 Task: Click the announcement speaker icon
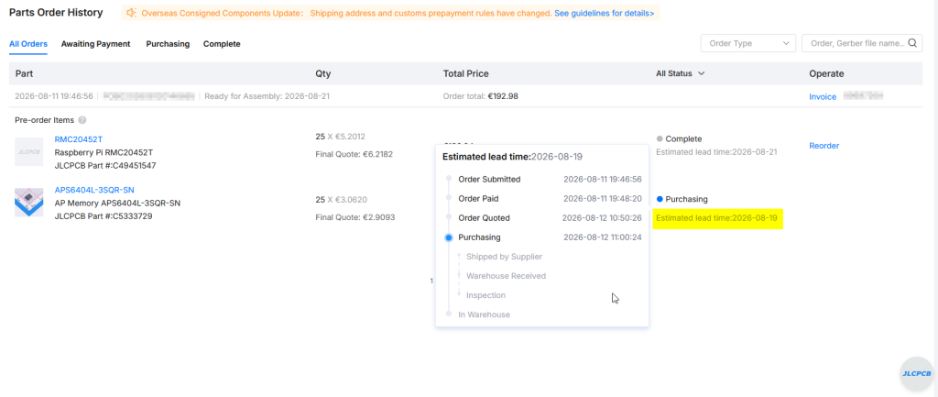(x=131, y=13)
